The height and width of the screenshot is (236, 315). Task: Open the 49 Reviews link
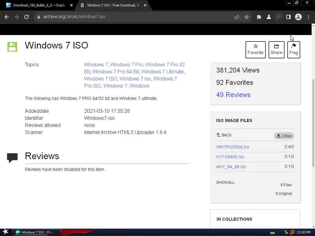click(233, 95)
